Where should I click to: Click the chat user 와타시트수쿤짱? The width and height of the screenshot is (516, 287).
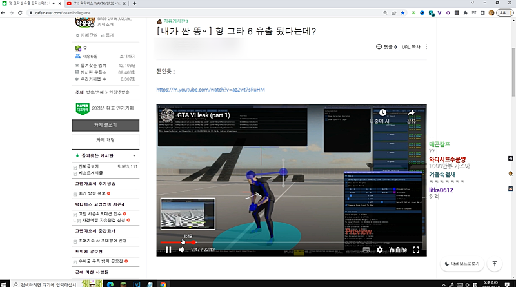(447, 159)
